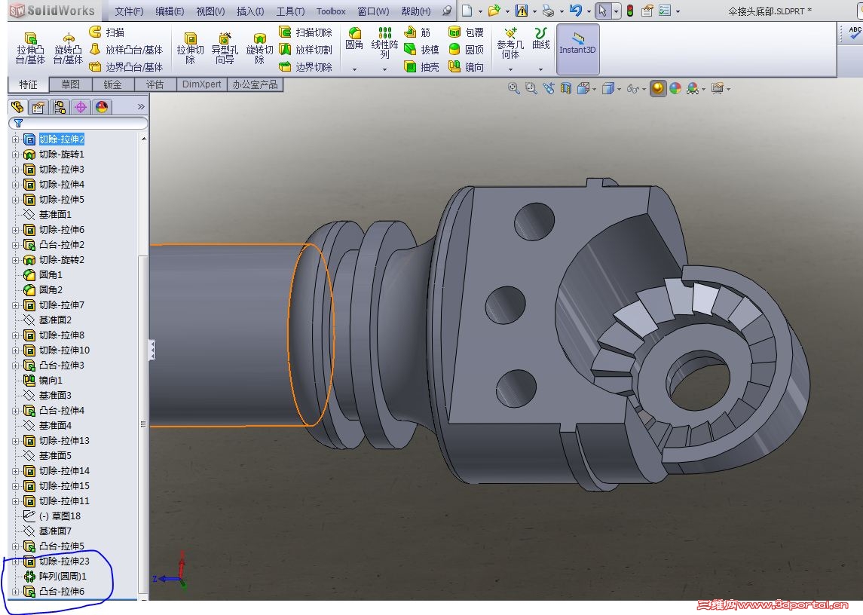Expand the 切除-拉伸2 feature node

click(15, 140)
